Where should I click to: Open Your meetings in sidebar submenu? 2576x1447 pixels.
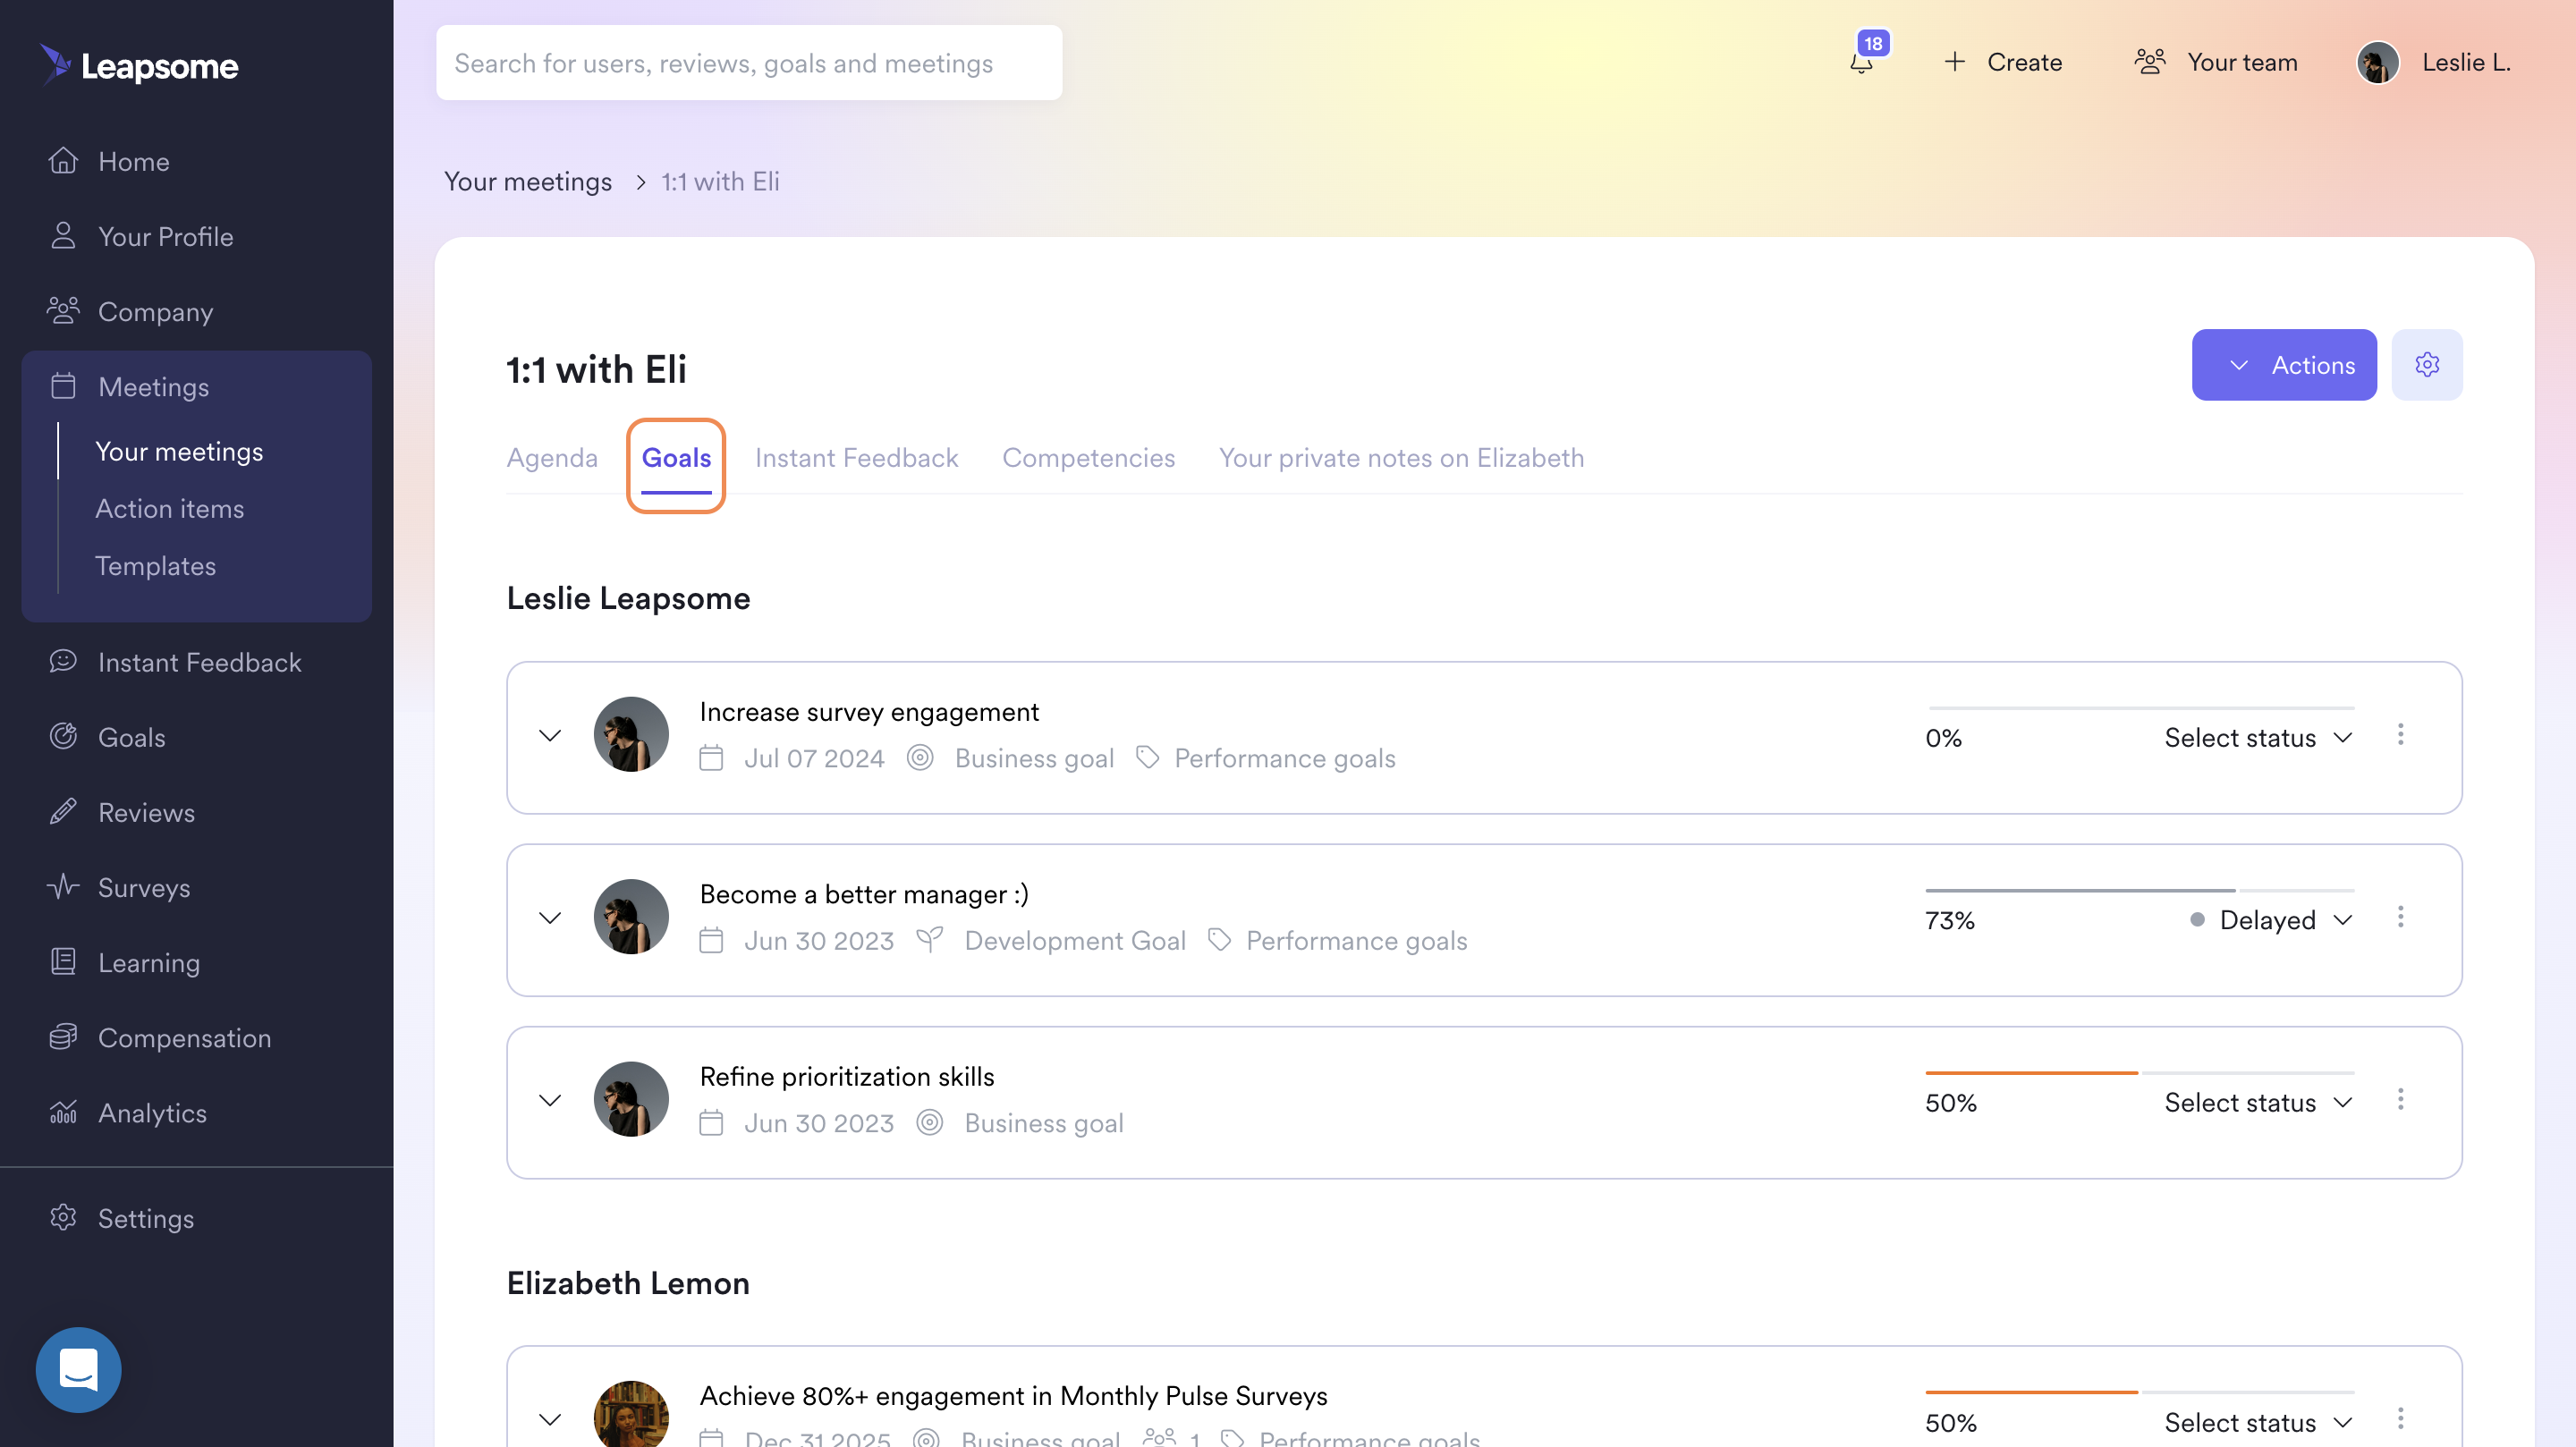click(x=179, y=452)
